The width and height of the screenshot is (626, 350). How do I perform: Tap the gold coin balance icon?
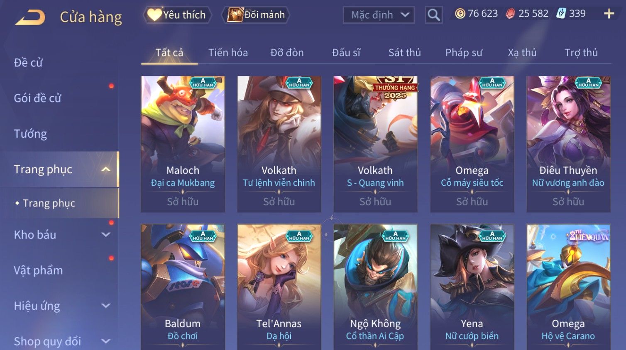point(460,14)
